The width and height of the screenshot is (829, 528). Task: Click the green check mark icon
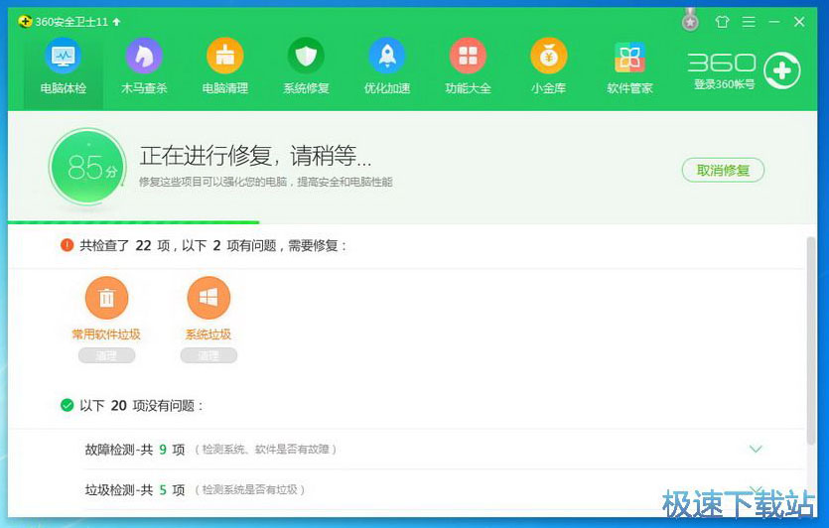pyautogui.click(x=67, y=405)
